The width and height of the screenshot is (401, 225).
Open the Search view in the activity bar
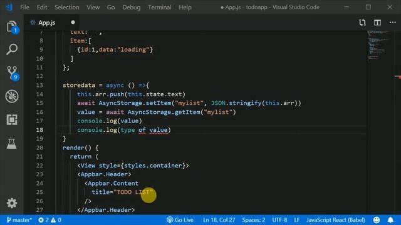(12, 49)
